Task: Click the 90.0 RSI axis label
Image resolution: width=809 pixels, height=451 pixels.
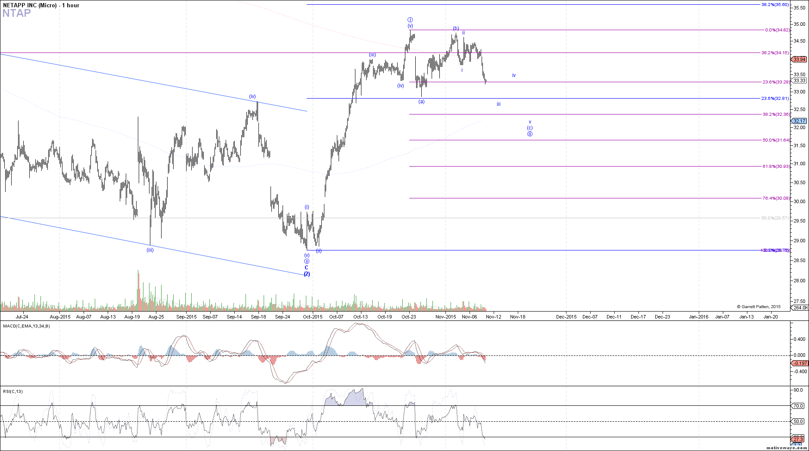Action: (798, 390)
